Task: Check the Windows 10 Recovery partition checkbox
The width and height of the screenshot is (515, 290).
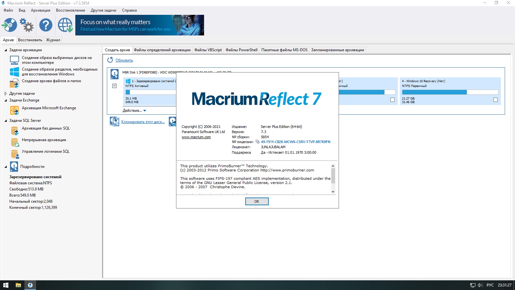Action: (495, 100)
